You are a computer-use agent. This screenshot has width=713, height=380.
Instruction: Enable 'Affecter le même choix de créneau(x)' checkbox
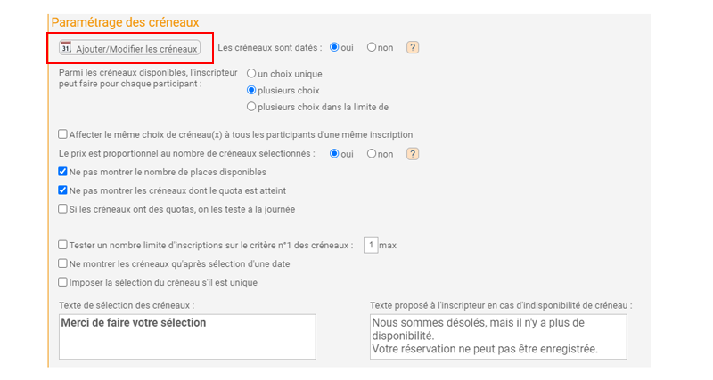(62, 133)
